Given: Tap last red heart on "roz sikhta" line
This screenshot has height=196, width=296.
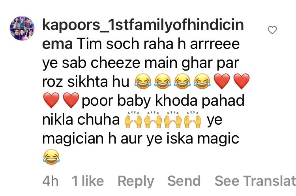Looking at the screenshot, I should [x=242, y=81].
